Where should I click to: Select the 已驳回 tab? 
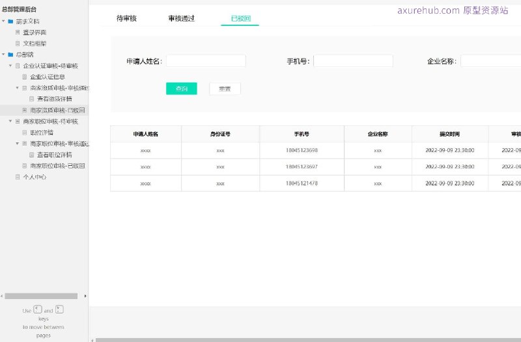240,19
